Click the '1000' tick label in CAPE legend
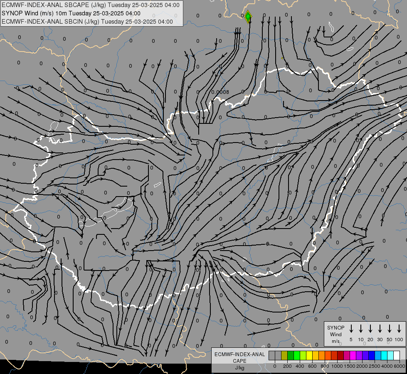Viewport: 407px width, 374px height. (x=337, y=366)
